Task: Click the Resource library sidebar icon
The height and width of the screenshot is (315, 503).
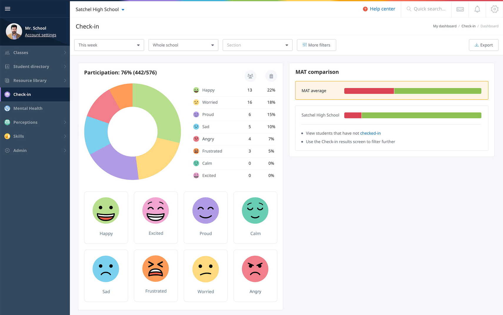Action: (7, 80)
